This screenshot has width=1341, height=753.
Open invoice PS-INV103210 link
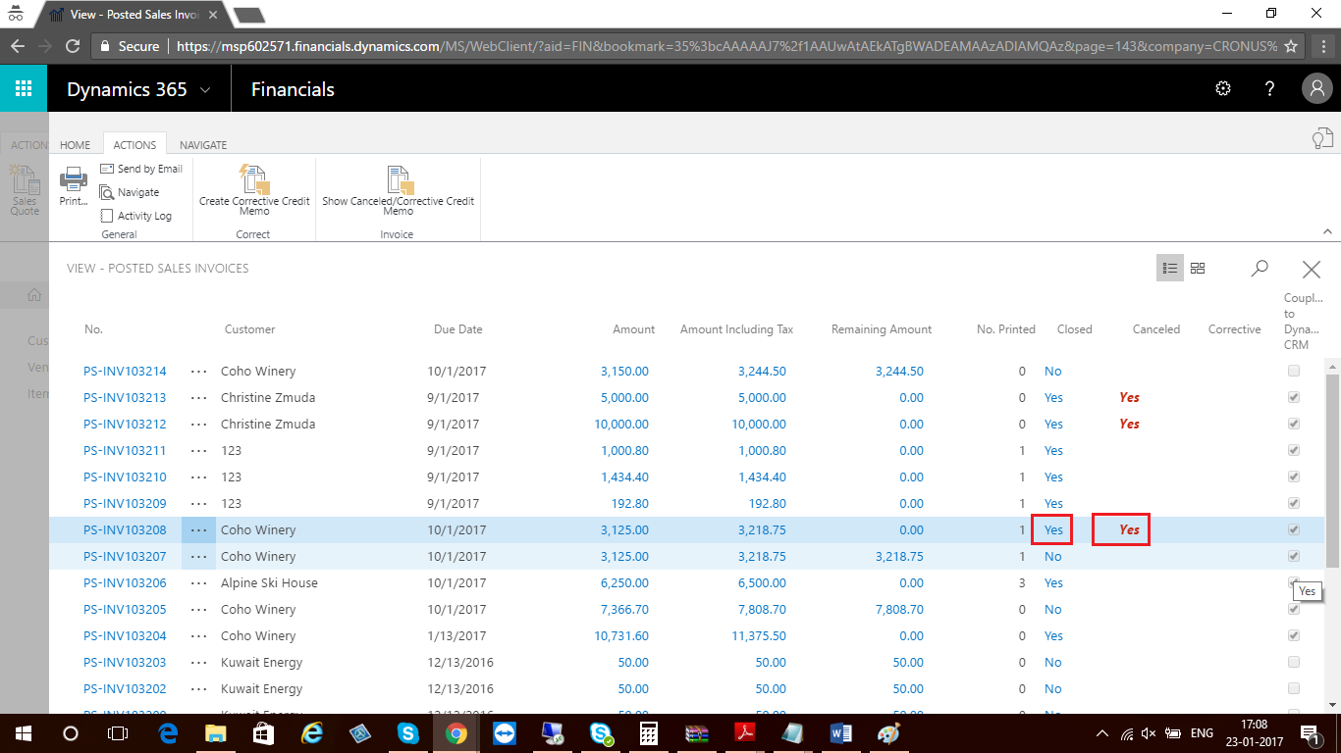pos(125,477)
